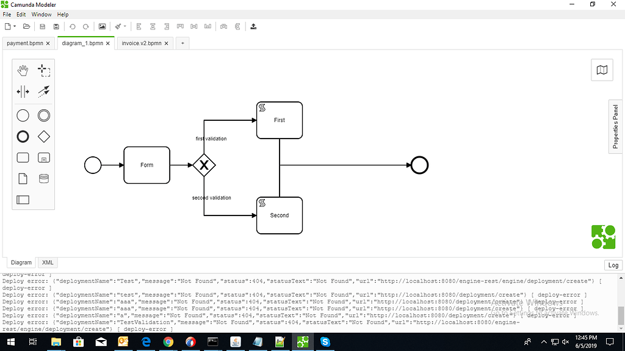Switch to the invoice.v2.bpmn tab
625x351 pixels.
(x=142, y=43)
